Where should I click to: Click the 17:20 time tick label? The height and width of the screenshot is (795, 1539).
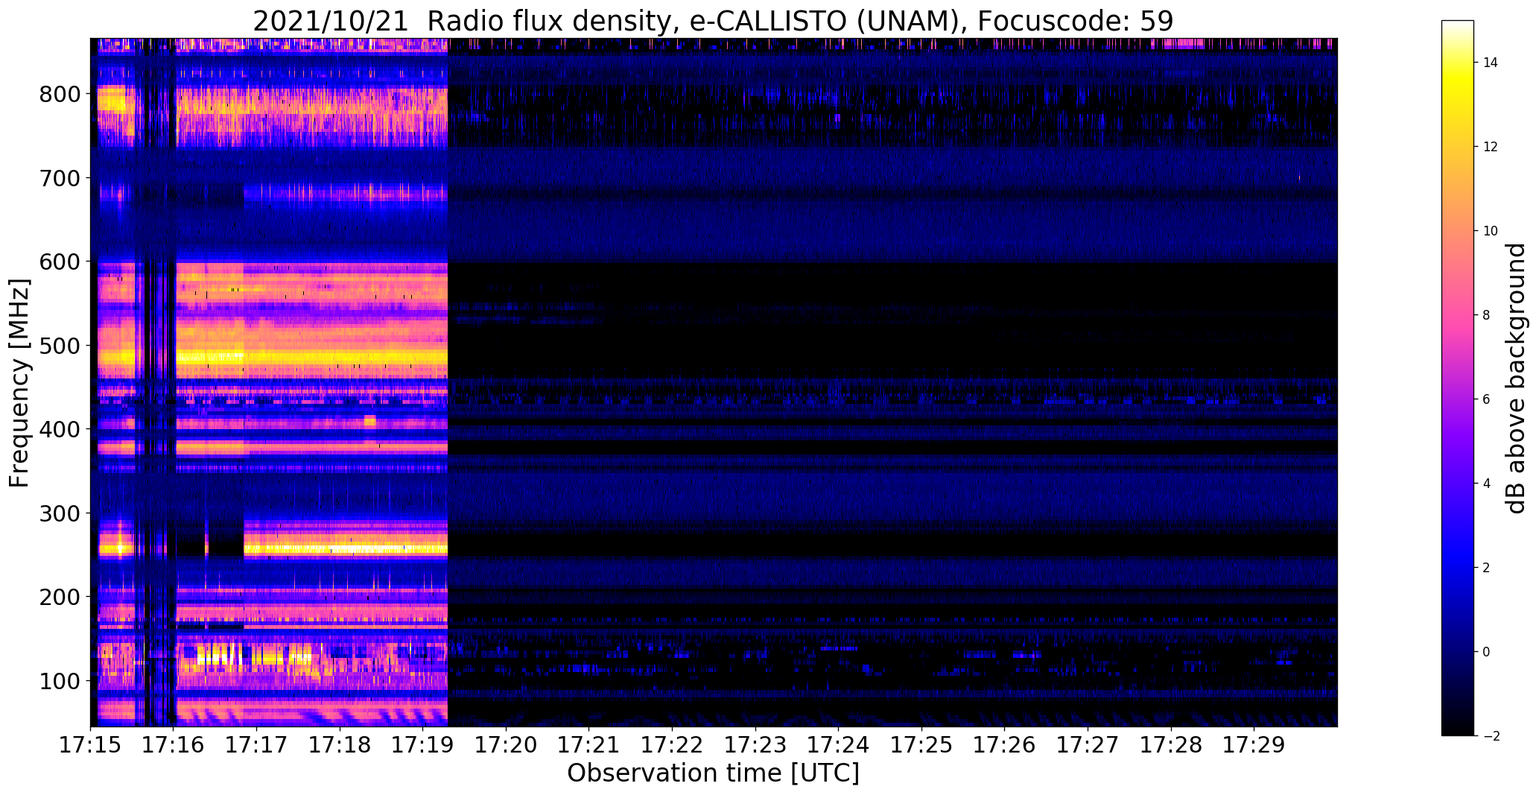click(507, 744)
